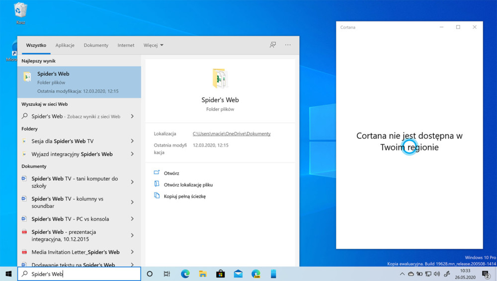Switch to the Aplikacje tab

click(x=65, y=45)
